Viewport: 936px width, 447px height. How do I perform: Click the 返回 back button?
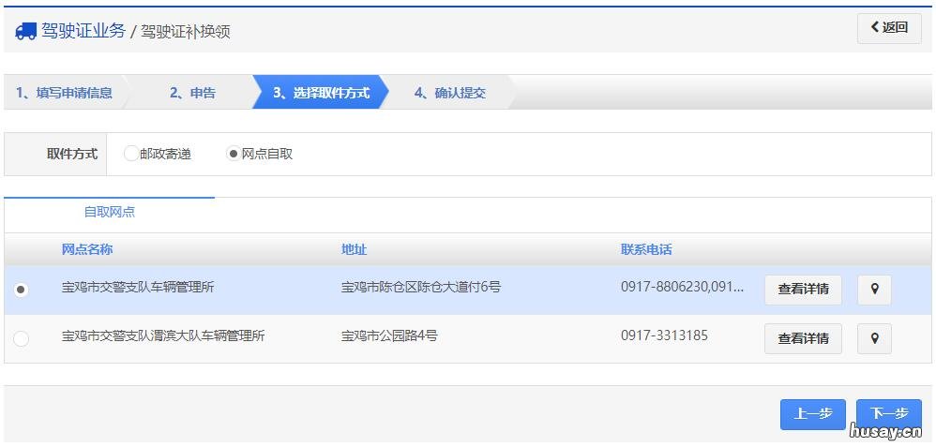point(889,28)
